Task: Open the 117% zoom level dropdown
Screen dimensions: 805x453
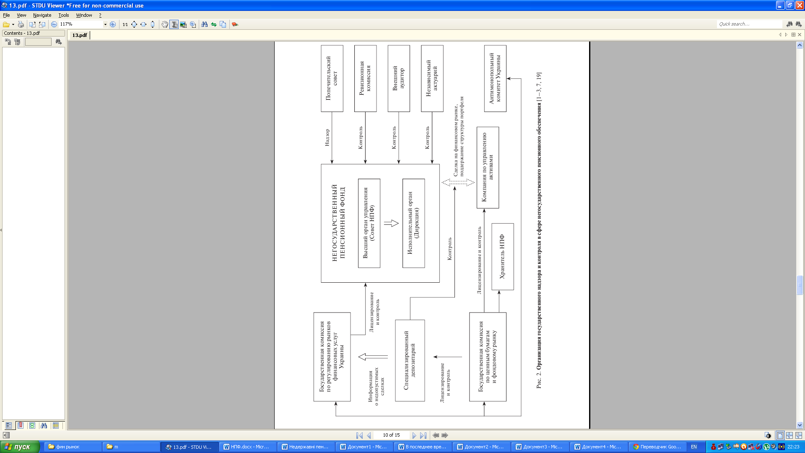Action: tap(105, 24)
